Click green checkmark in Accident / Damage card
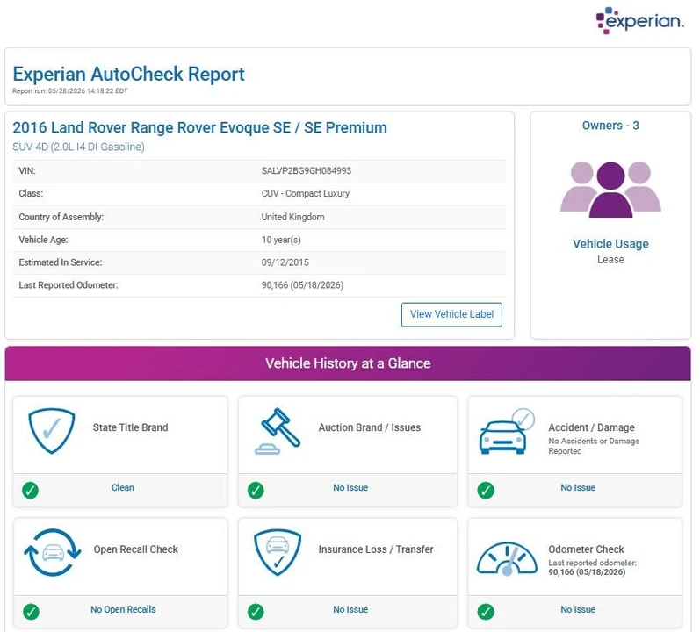The height and width of the screenshot is (632, 700). tap(486, 490)
